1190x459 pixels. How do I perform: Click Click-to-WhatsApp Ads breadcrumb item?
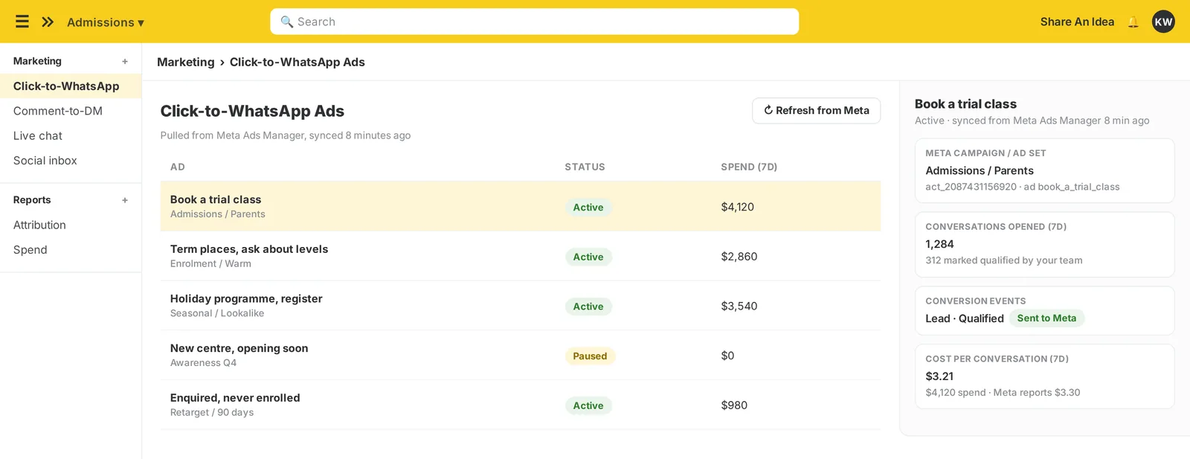(x=297, y=62)
